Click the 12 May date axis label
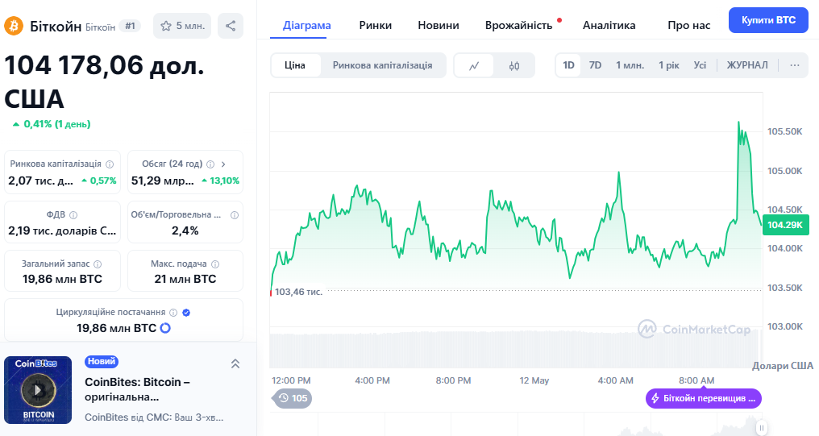Screen dimensions: 819x436 click(x=534, y=380)
